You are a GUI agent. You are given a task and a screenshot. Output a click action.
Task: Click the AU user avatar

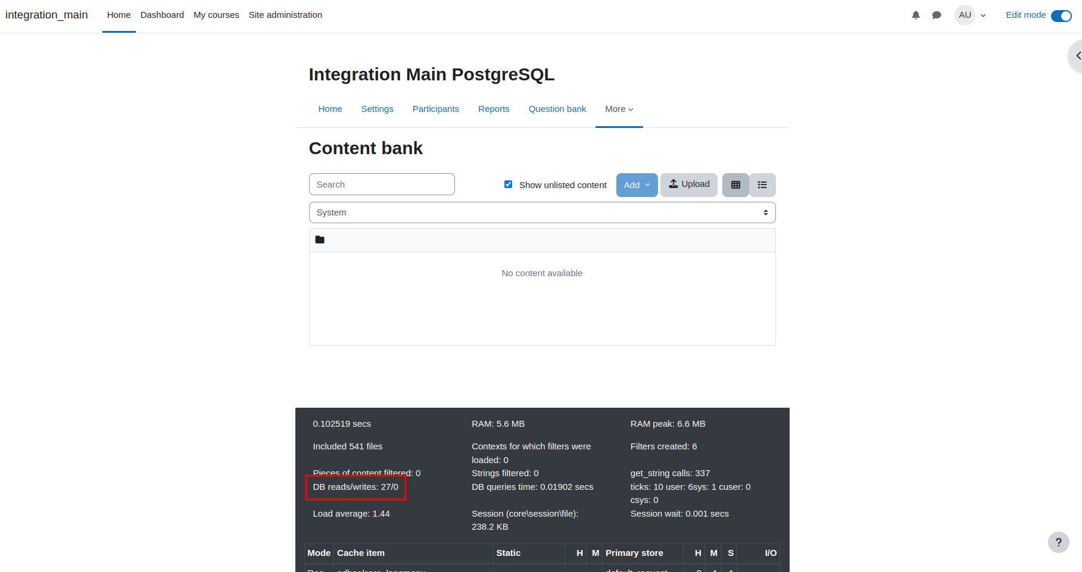[x=965, y=15]
